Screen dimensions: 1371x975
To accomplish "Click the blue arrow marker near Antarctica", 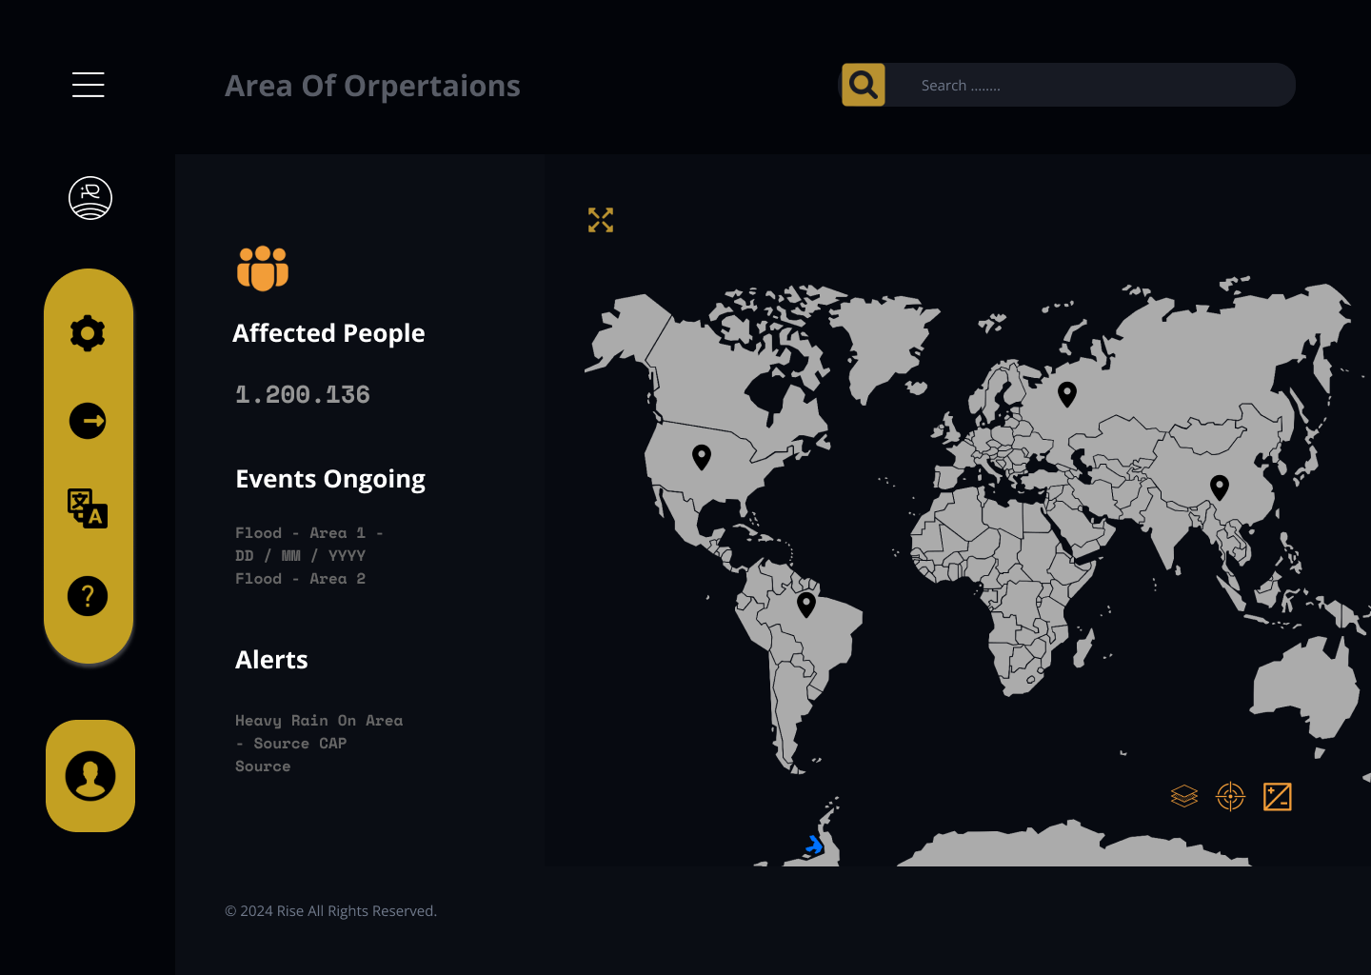I will coord(814,845).
